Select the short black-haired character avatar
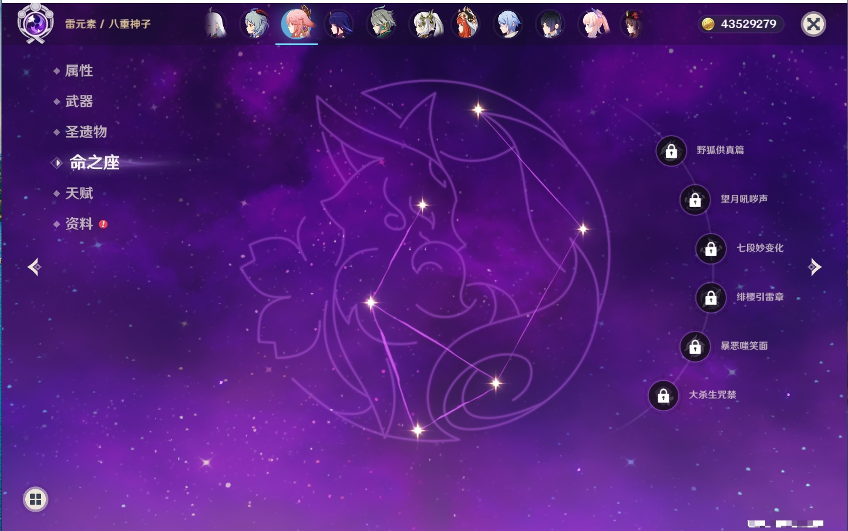 [550, 24]
